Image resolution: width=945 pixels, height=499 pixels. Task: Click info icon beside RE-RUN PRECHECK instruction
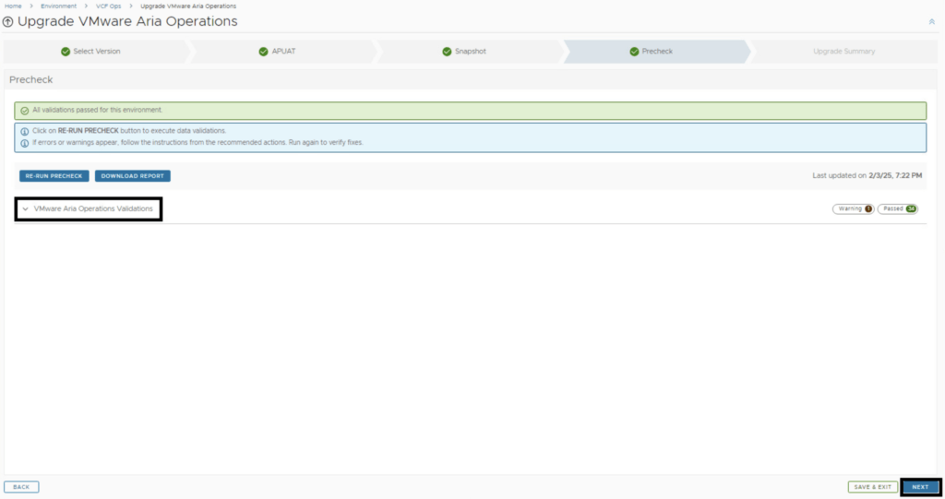[25, 131]
